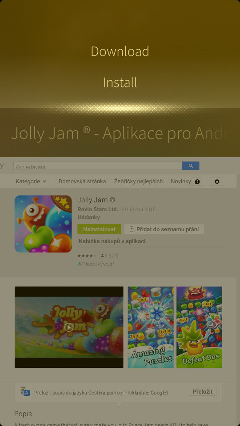Click the Jolly Jam app icon

tap(43, 224)
